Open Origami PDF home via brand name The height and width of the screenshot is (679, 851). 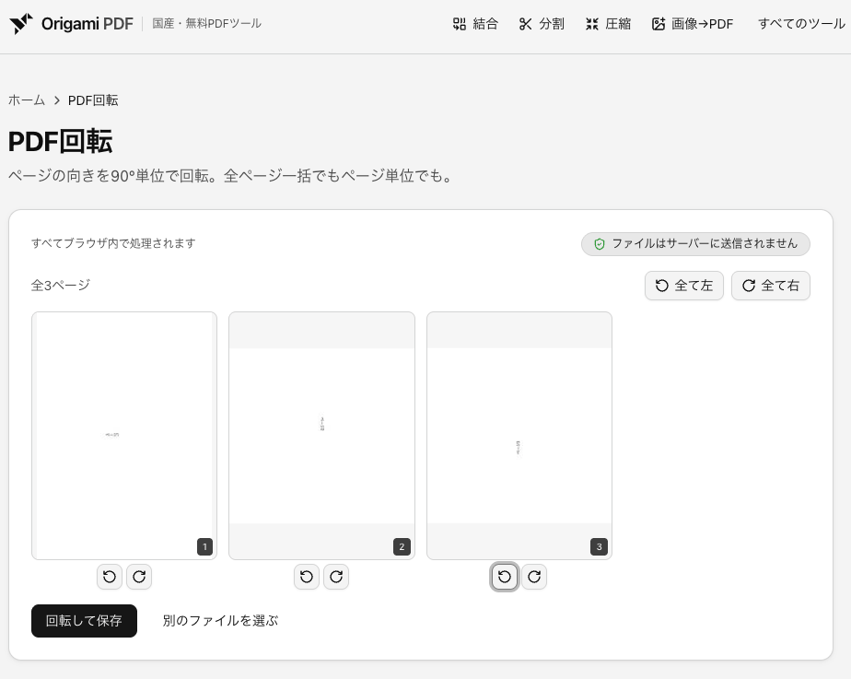(87, 24)
